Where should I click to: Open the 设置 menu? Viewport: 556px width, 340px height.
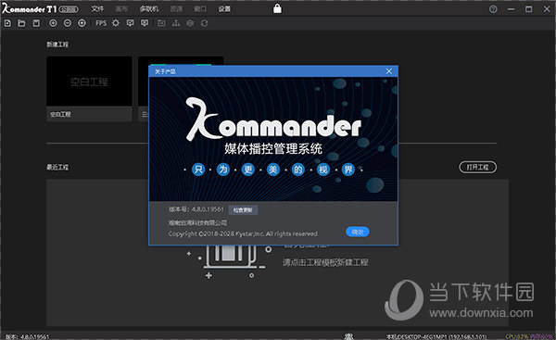point(224,9)
